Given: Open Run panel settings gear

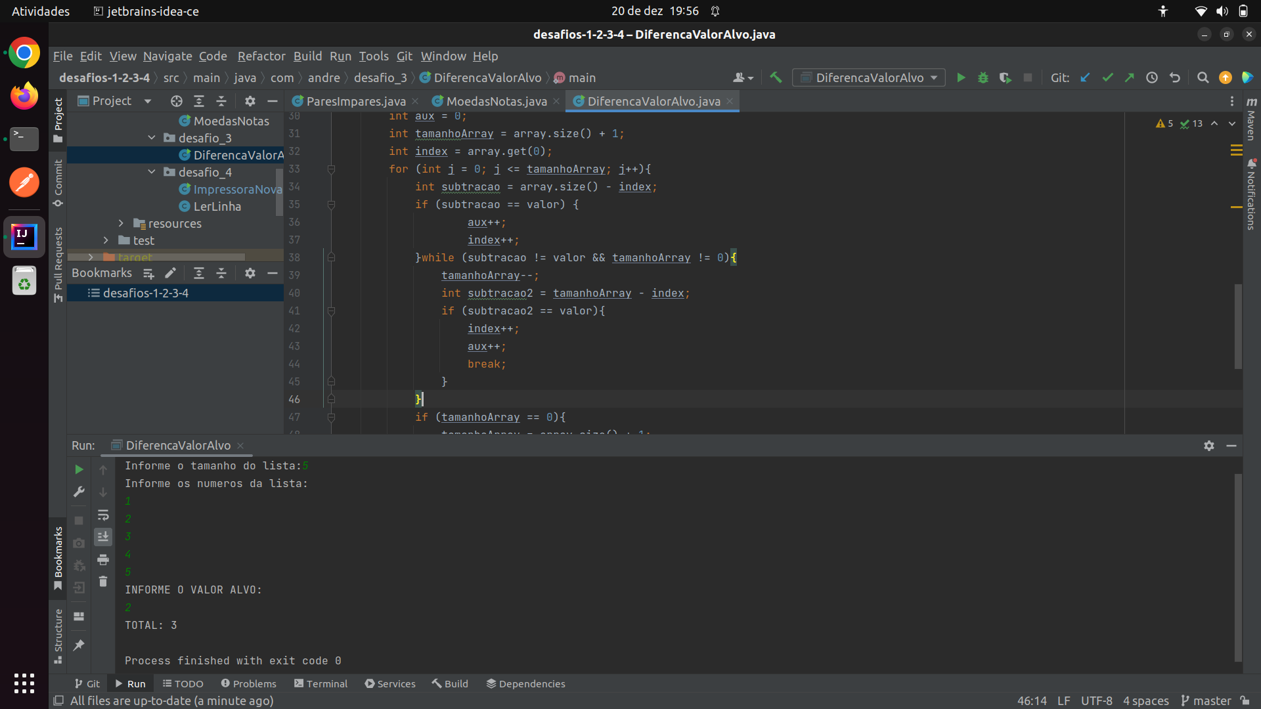Looking at the screenshot, I should click(1209, 446).
